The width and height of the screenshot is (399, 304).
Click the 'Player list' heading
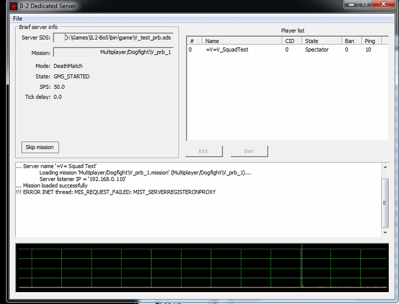(293, 31)
